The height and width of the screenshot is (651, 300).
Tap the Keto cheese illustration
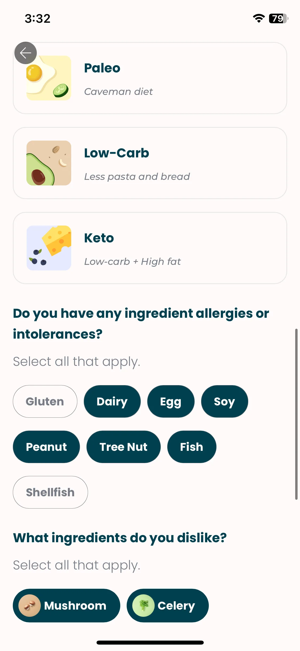(x=49, y=248)
